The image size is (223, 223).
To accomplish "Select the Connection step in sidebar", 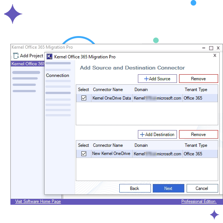I will (x=58, y=75).
